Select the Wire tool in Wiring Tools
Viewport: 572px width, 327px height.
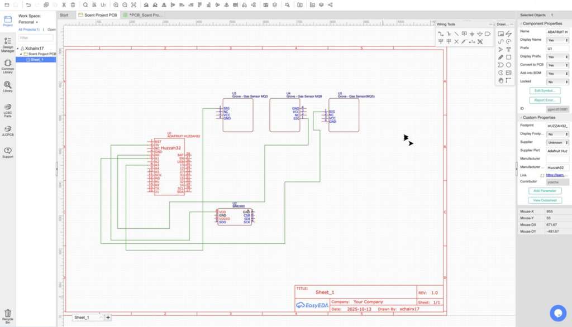pos(441,34)
